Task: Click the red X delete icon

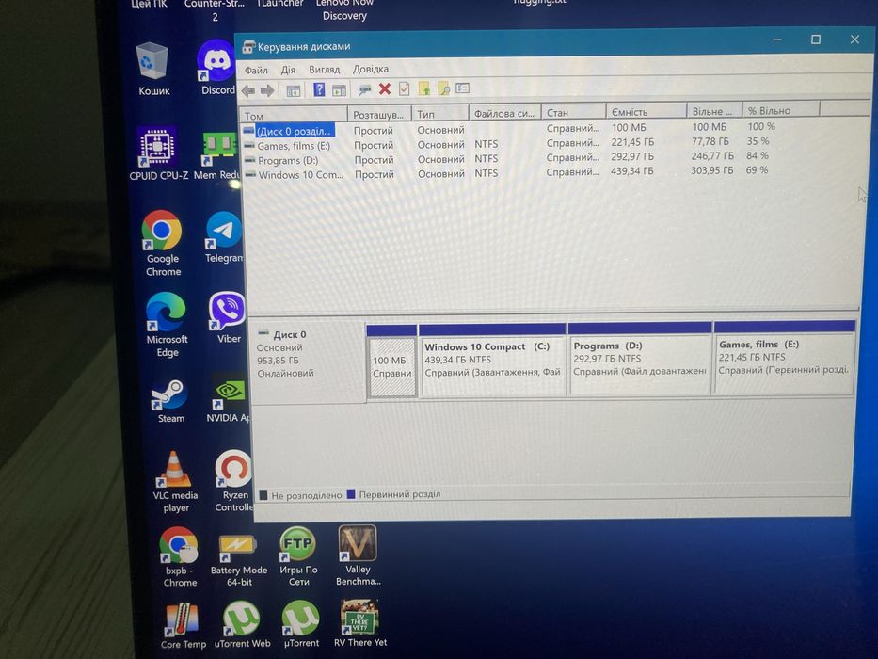Action: [x=385, y=88]
